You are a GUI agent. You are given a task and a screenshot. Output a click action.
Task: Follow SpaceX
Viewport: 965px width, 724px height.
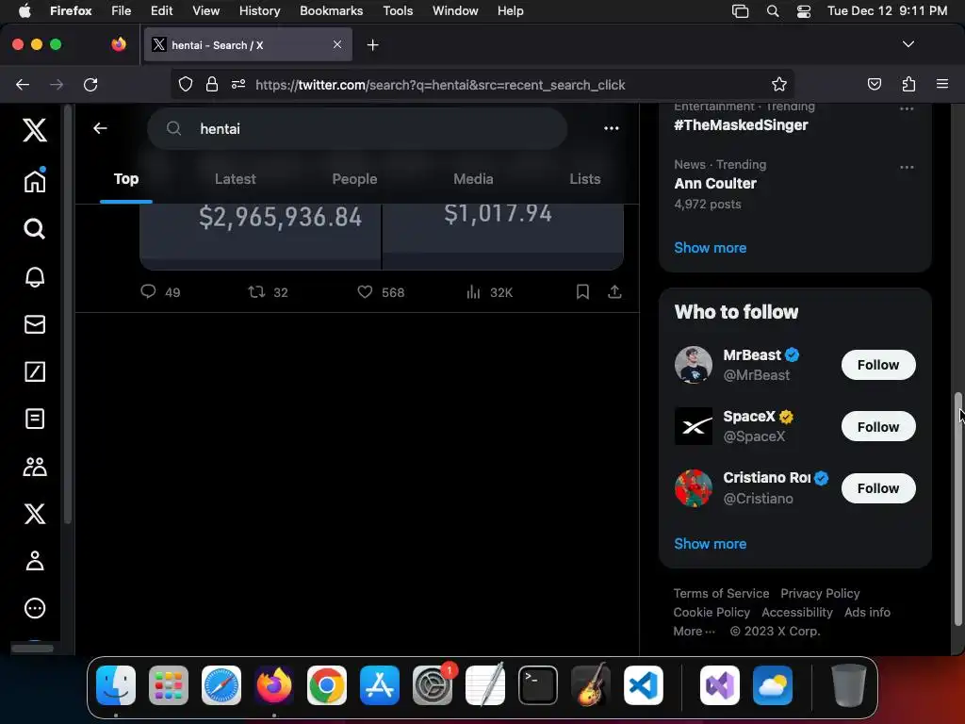878,427
